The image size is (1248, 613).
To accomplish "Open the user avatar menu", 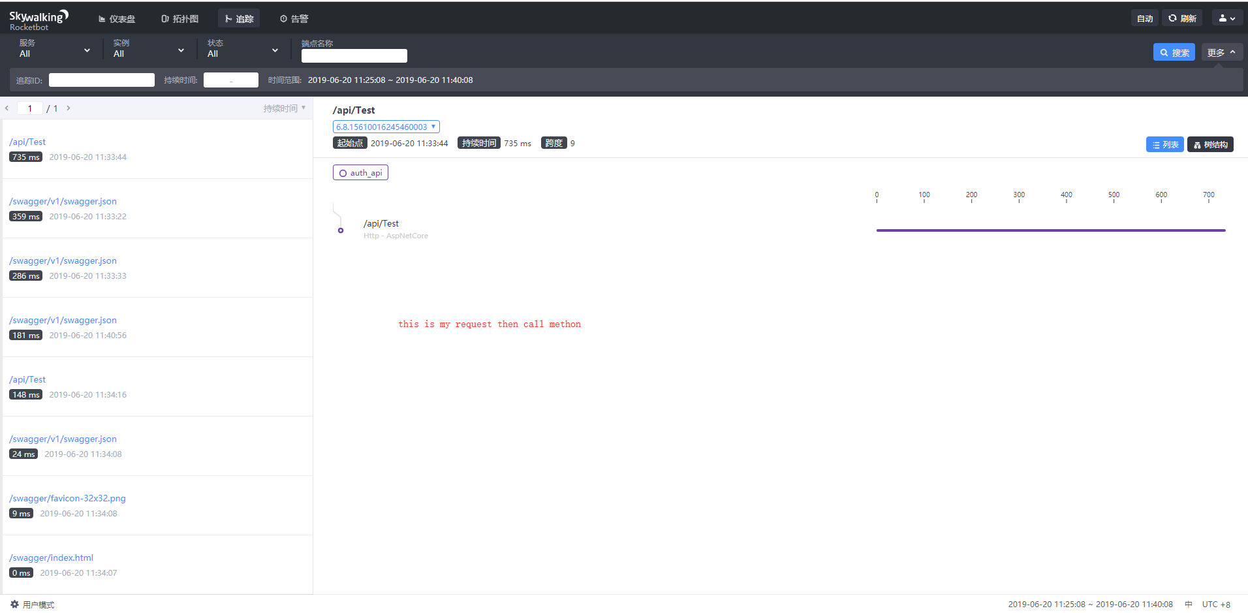I will pyautogui.click(x=1226, y=18).
